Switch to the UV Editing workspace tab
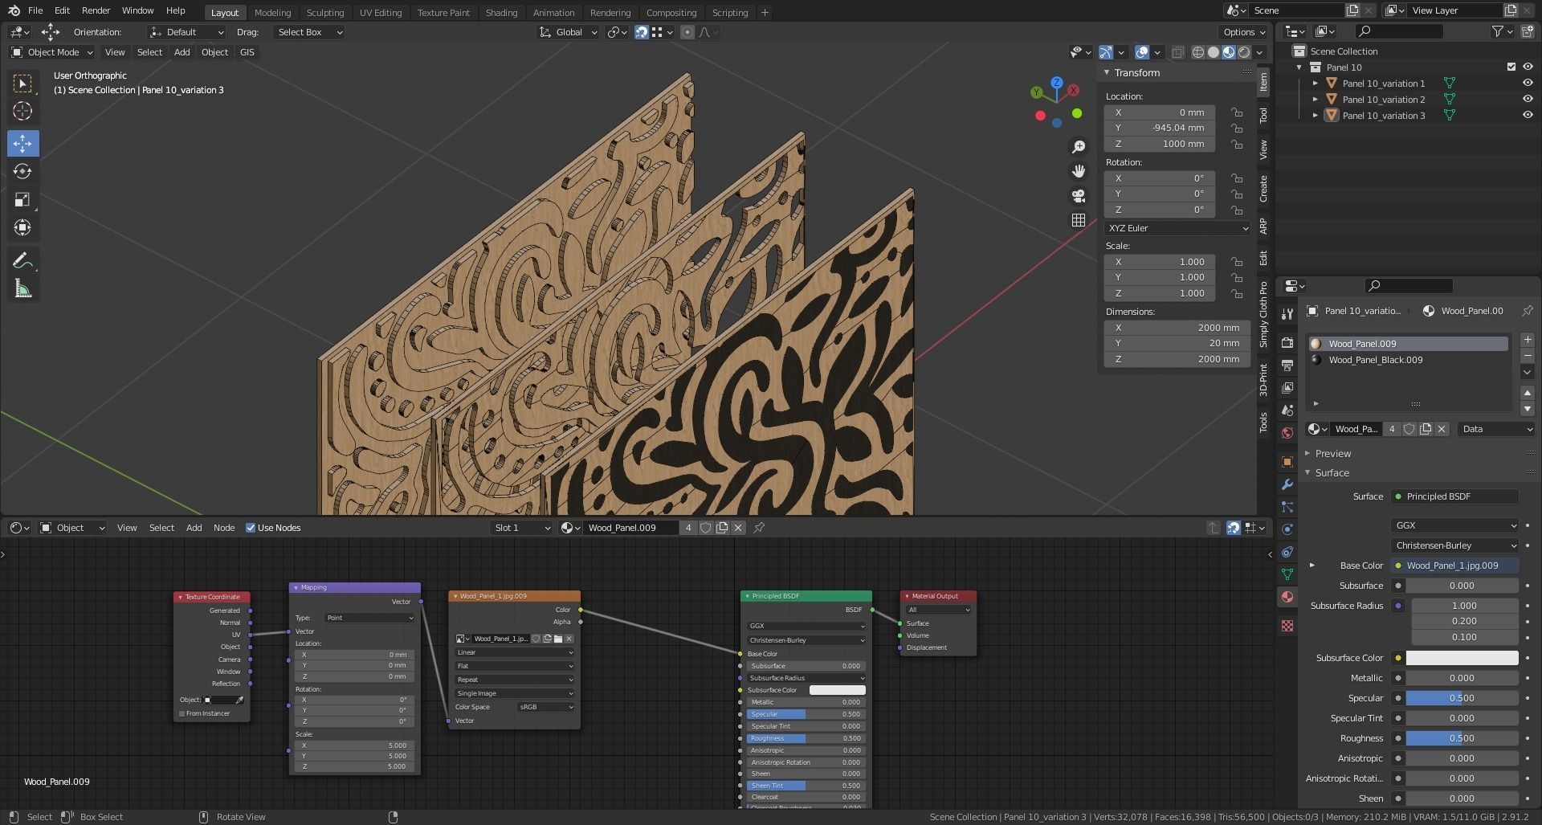The height and width of the screenshot is (825, 1542). [381, 13]
